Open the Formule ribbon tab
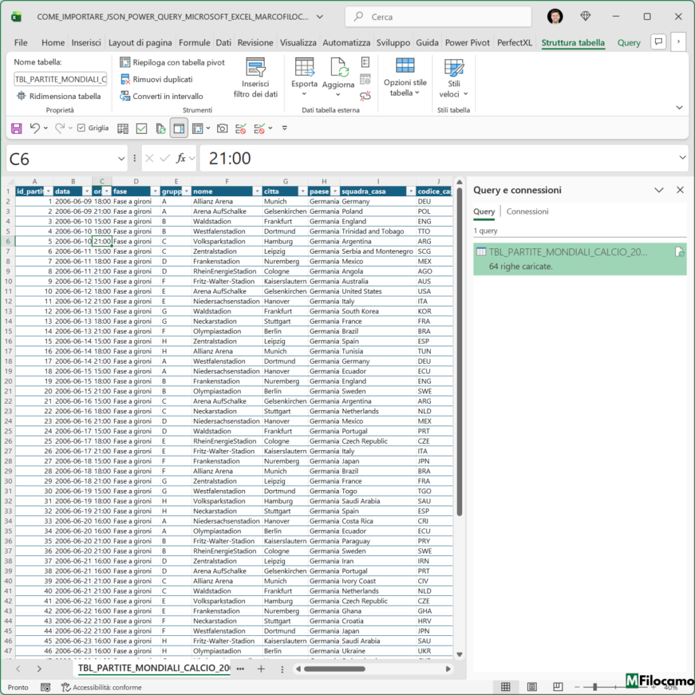The height and width of the screenshot is (695, 695). [x=194, y=43]
